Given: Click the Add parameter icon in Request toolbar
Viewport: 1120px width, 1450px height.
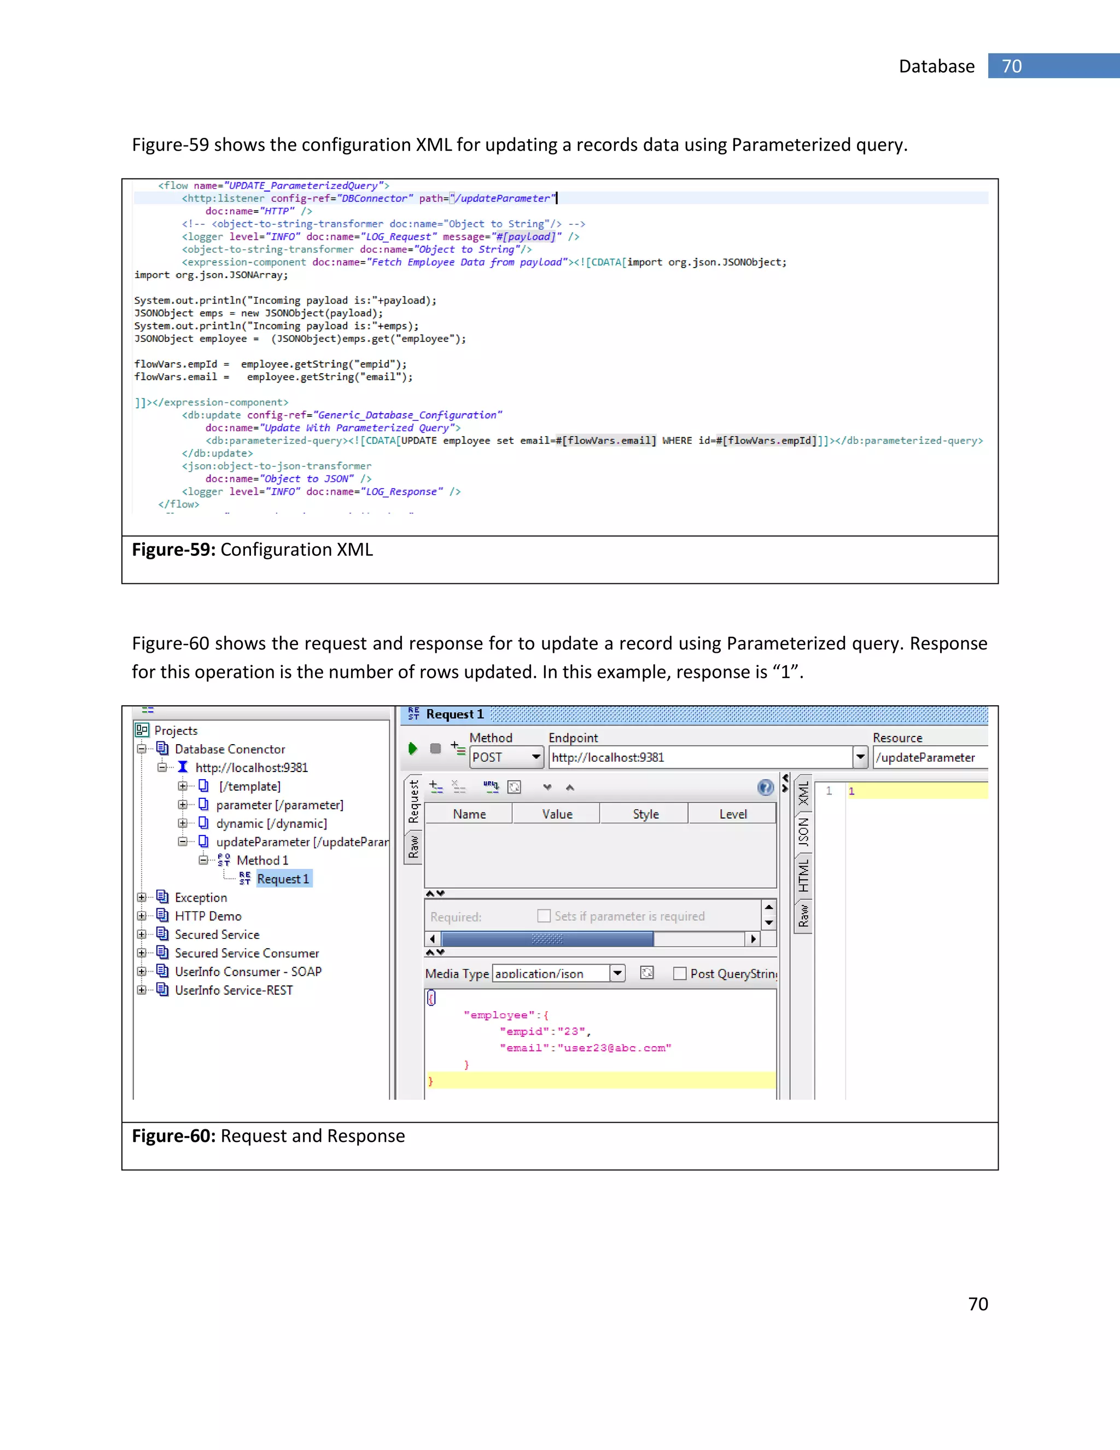Looking at the screenshot, I should point(436,787).
